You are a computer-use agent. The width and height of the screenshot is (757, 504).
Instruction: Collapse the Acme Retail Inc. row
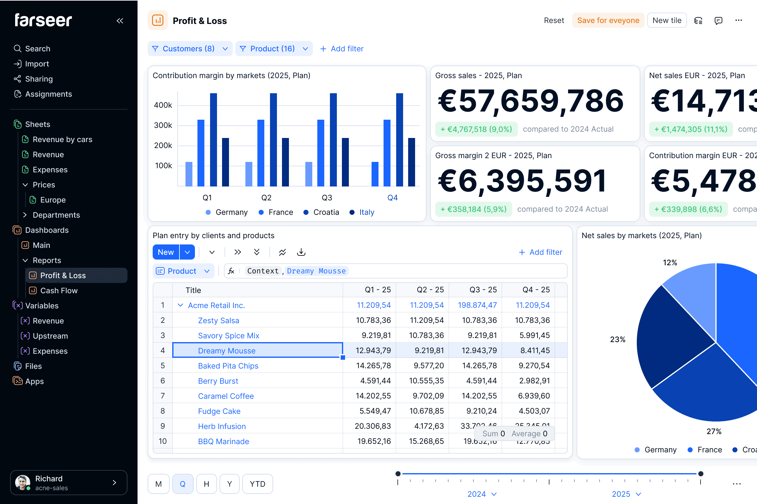[180, 305]
